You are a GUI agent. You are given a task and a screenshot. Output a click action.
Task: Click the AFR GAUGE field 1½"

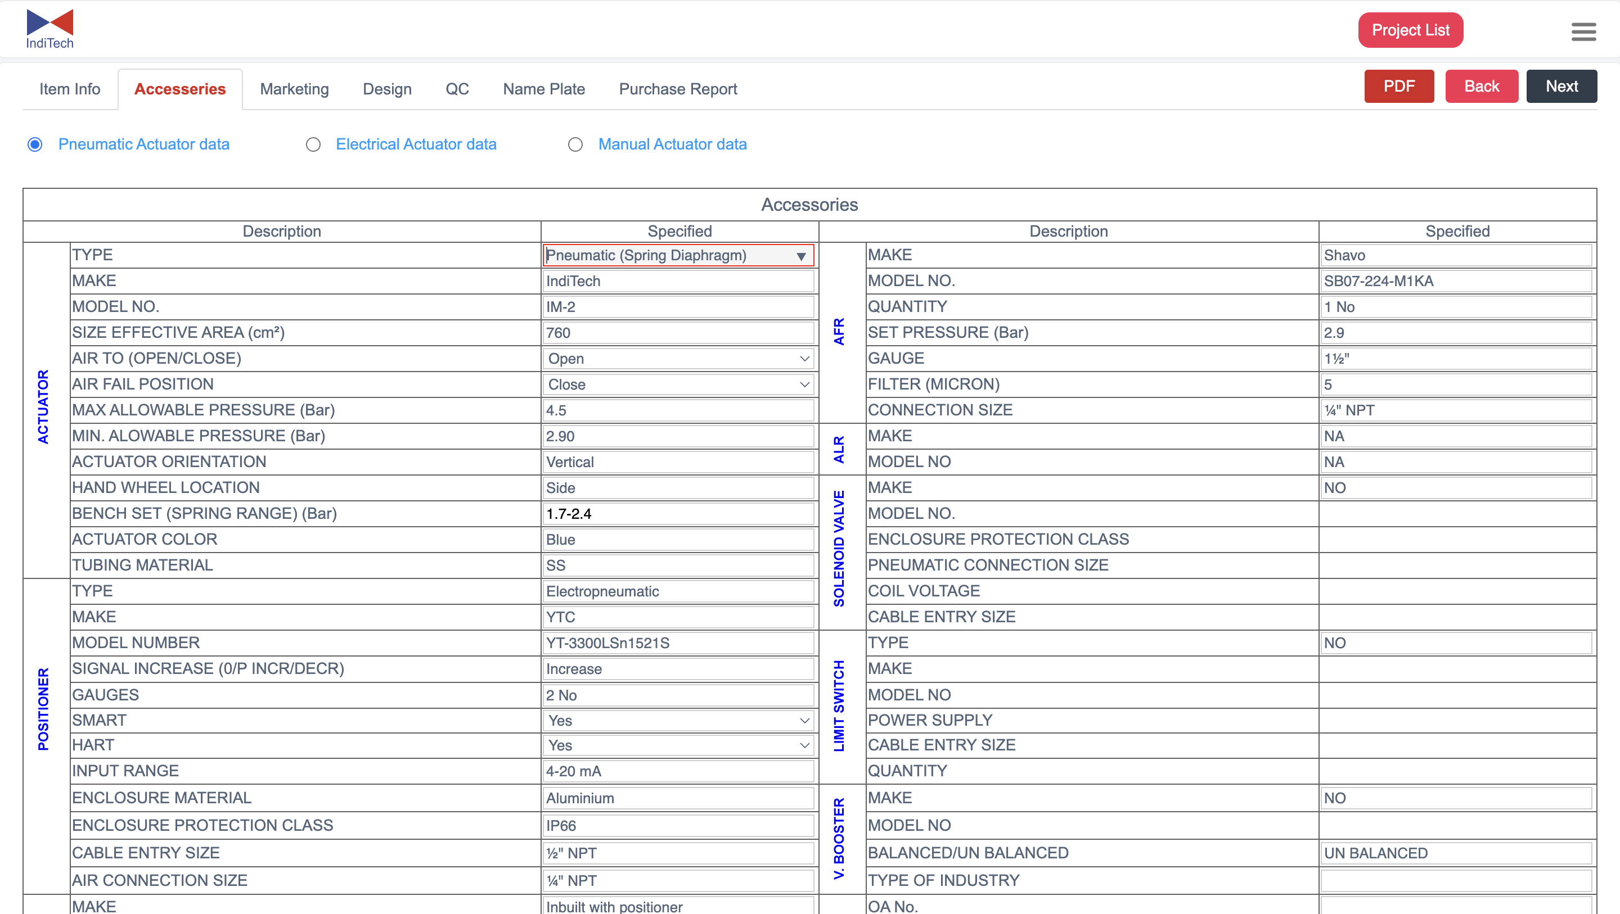1456,358
